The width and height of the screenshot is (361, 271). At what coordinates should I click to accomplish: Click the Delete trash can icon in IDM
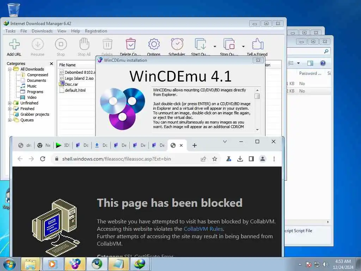(107, 44)
